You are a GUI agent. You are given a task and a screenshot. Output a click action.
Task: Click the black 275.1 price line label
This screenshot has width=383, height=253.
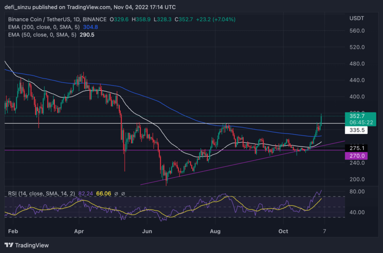pos(356,148)
